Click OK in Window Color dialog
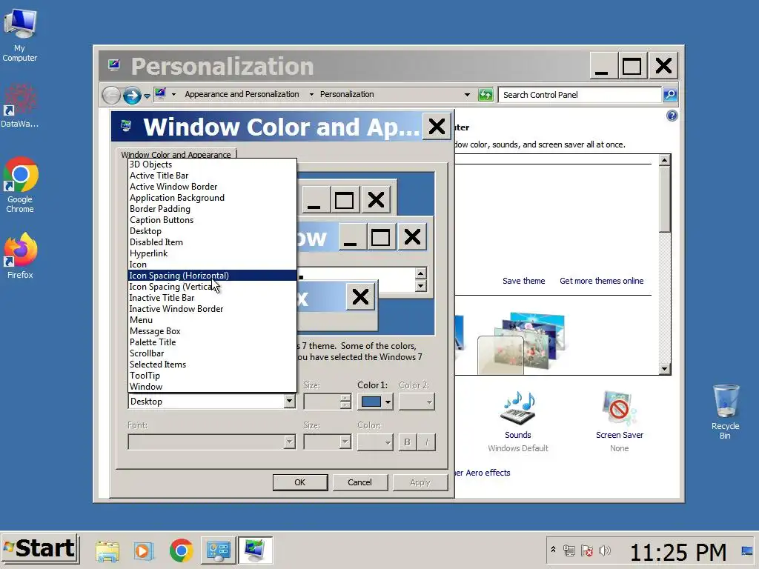The height and width of the screenshot is (569, 759). pos(300,482)
